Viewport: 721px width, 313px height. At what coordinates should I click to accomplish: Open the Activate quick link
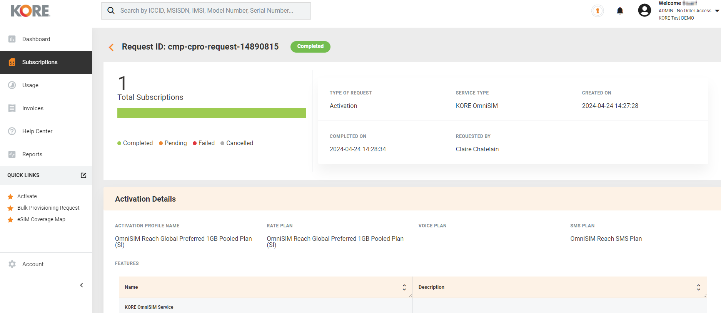pos(27,196)
